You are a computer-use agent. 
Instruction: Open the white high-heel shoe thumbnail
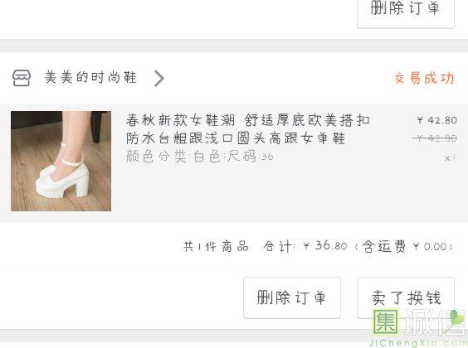[61, 161]
